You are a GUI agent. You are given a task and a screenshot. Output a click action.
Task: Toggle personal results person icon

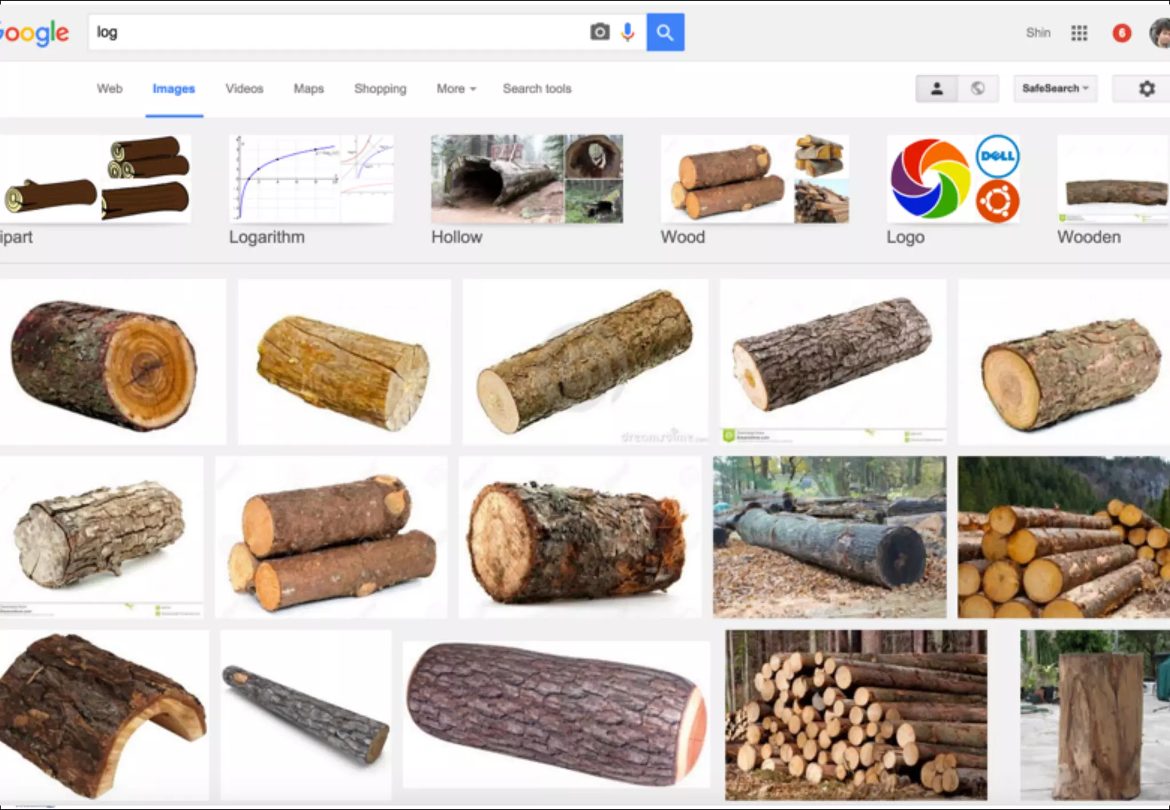tap(937, 89)
